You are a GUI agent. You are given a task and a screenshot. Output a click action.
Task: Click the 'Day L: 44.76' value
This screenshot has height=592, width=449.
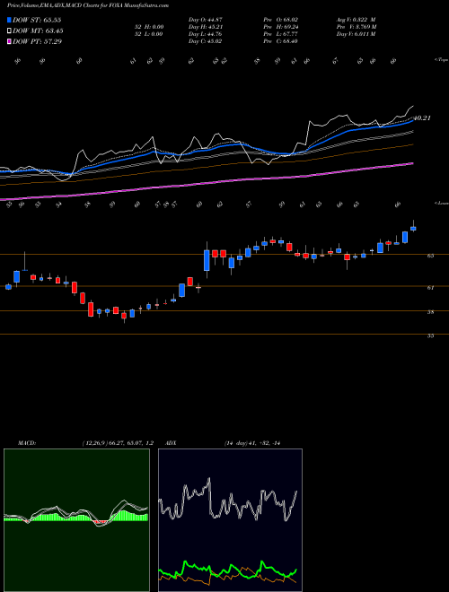click(205, 34)
